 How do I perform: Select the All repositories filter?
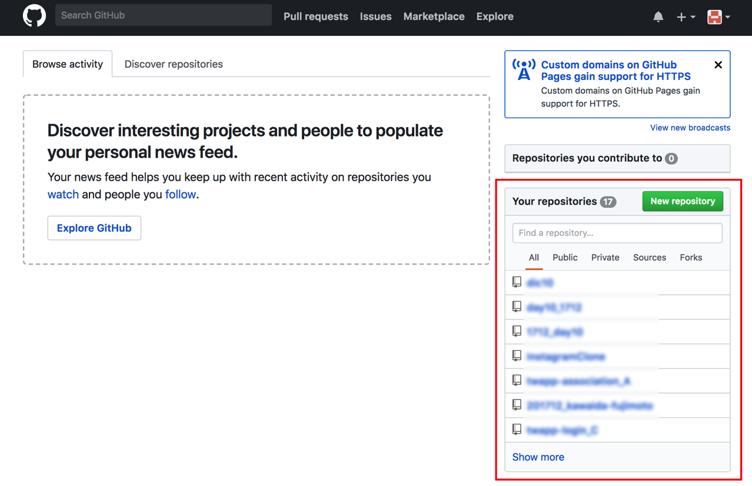click(x=534, y=258)
